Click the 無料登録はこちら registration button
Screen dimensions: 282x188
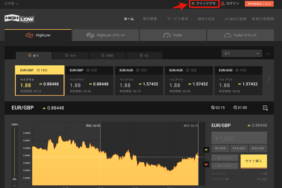click(259, 3)
